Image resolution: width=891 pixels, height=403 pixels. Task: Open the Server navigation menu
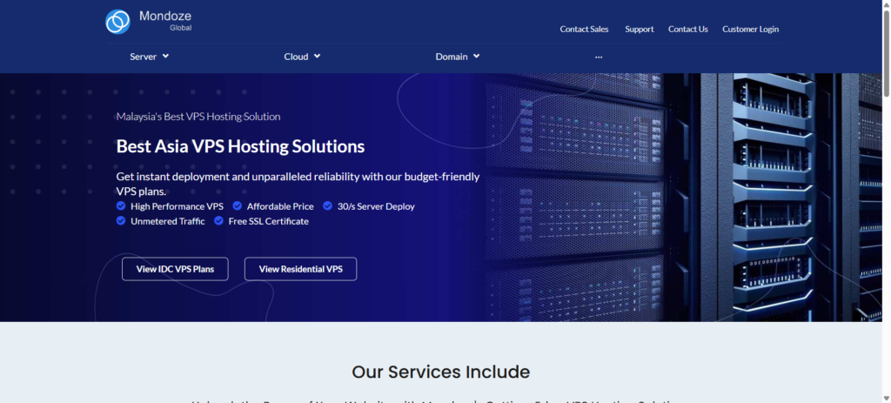(x=150, y=57)
